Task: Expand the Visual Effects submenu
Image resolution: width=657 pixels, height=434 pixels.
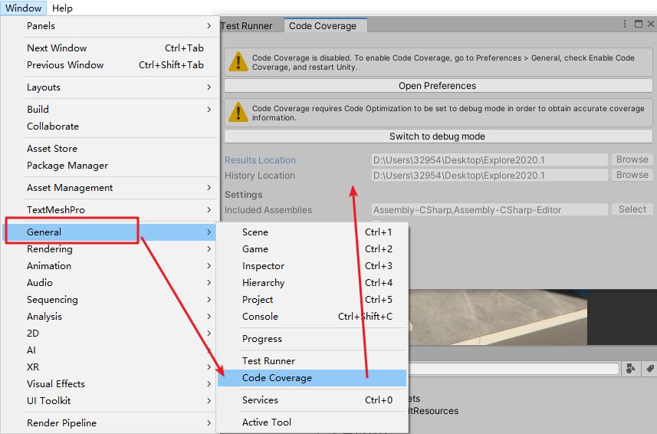Action: pos(110,383)
